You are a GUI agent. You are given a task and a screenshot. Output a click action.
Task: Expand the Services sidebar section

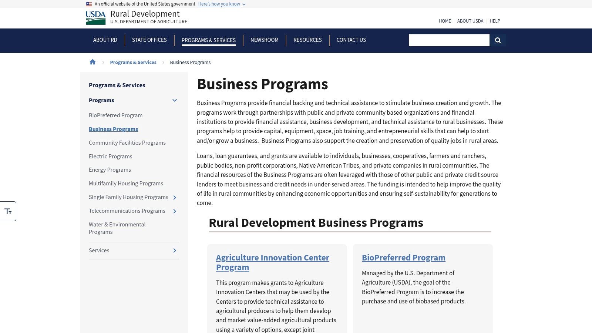pos(175,250)
